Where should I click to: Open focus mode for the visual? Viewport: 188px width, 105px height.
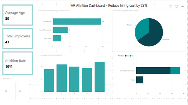[x=176, y=7]
